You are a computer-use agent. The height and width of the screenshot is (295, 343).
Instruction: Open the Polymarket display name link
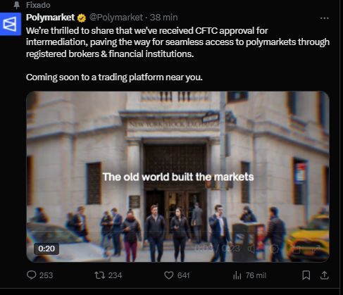(50, 18)
